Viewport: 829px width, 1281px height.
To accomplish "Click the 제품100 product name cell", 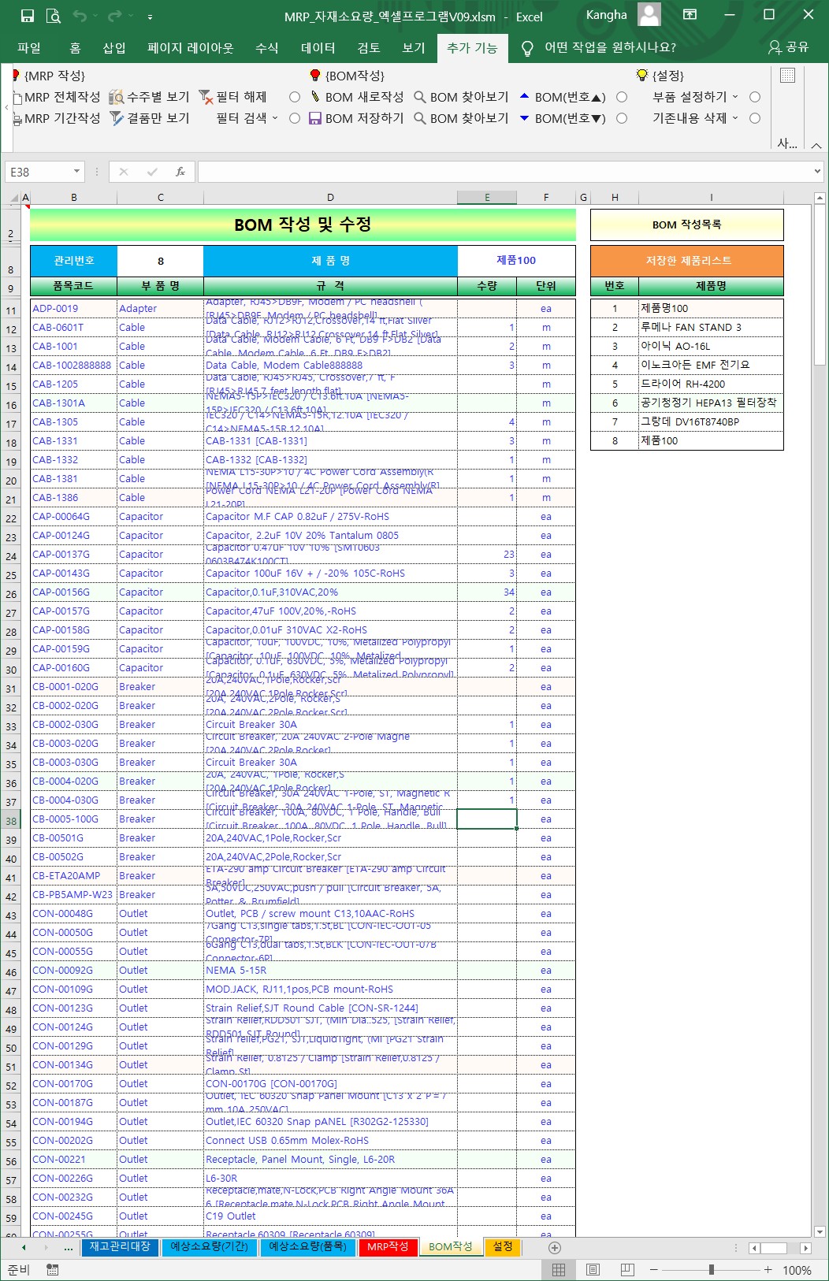I will [516, 261].
